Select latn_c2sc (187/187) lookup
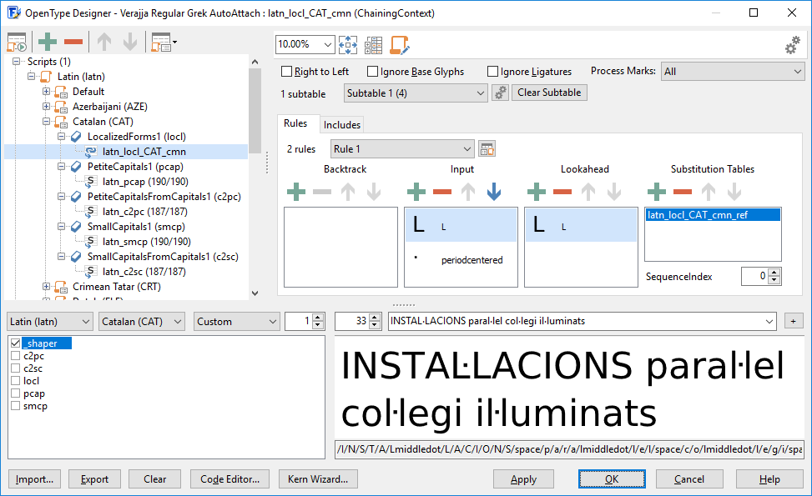812x496 pixels. [144, 272]
